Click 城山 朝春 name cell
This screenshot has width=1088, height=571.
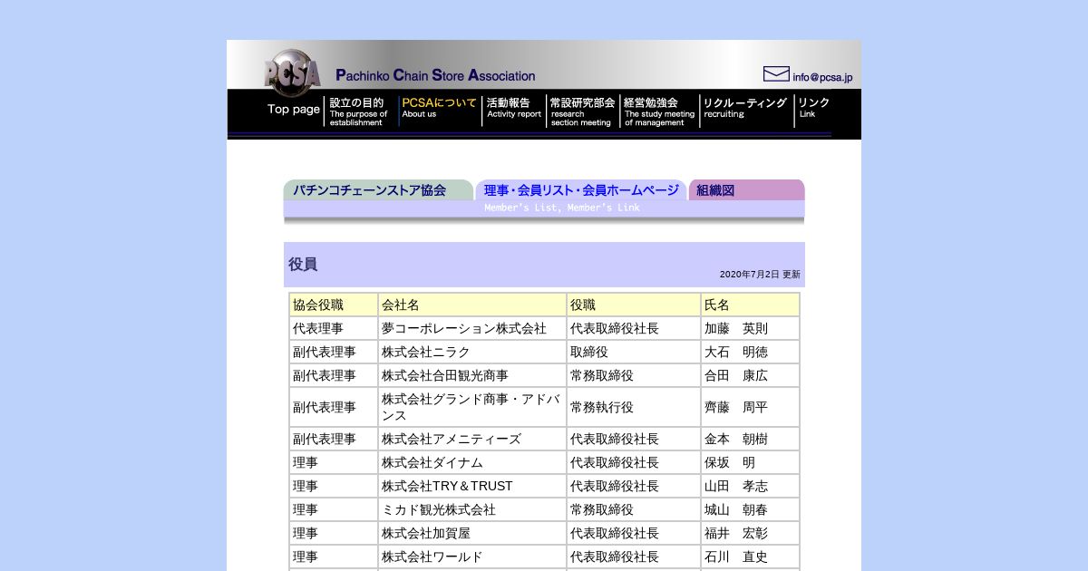pos(751,509)
